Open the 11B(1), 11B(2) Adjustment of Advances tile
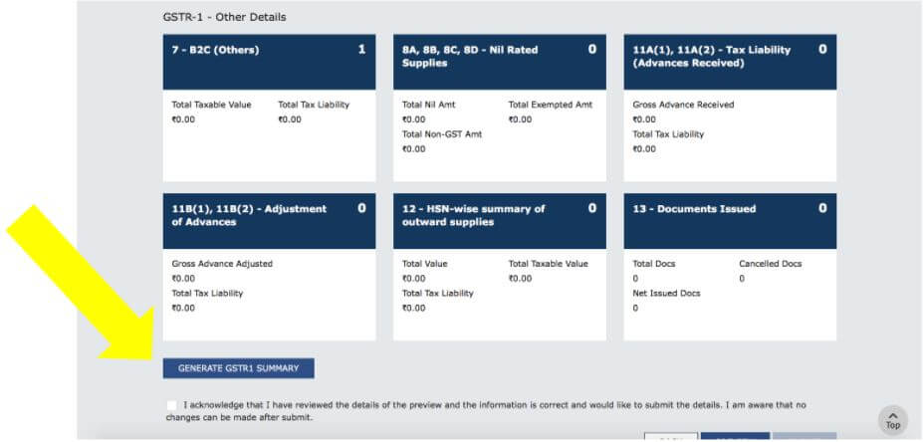This screenshot has height=442, width=923. [269, 220]
